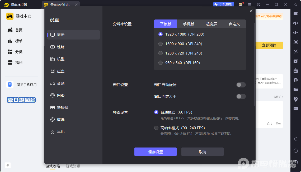Open the multi-instance icon in right sidebar
The height and width of the screenshot is (172, 301).
296,61
